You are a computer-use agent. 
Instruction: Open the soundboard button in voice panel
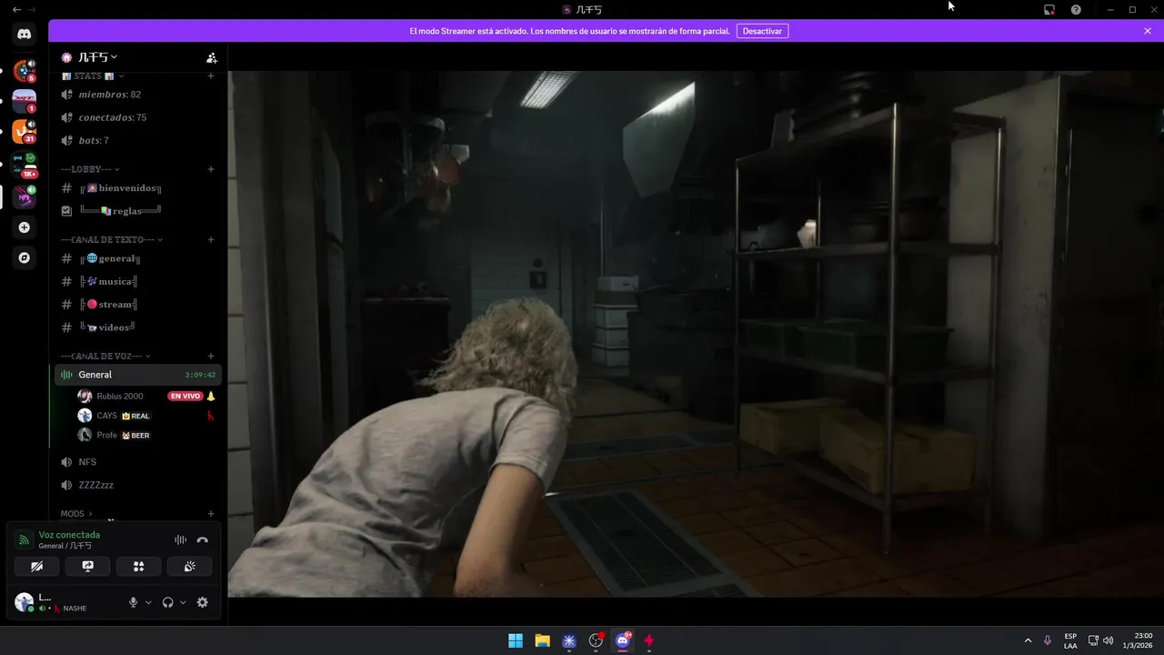tap(189, 566)
